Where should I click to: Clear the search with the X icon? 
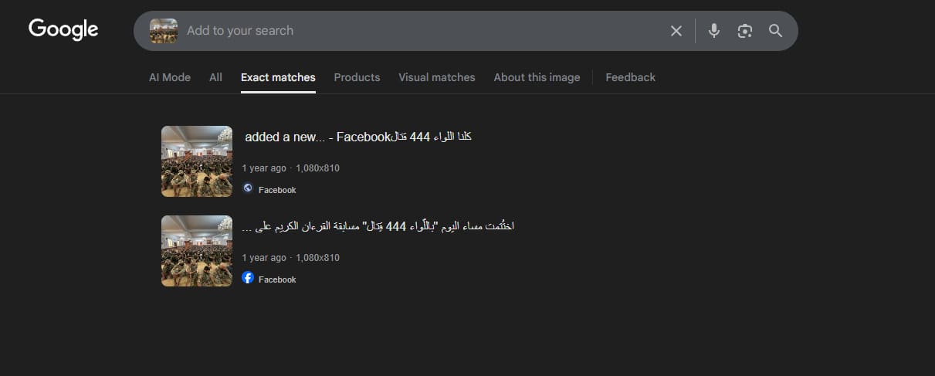coord(676,31)
